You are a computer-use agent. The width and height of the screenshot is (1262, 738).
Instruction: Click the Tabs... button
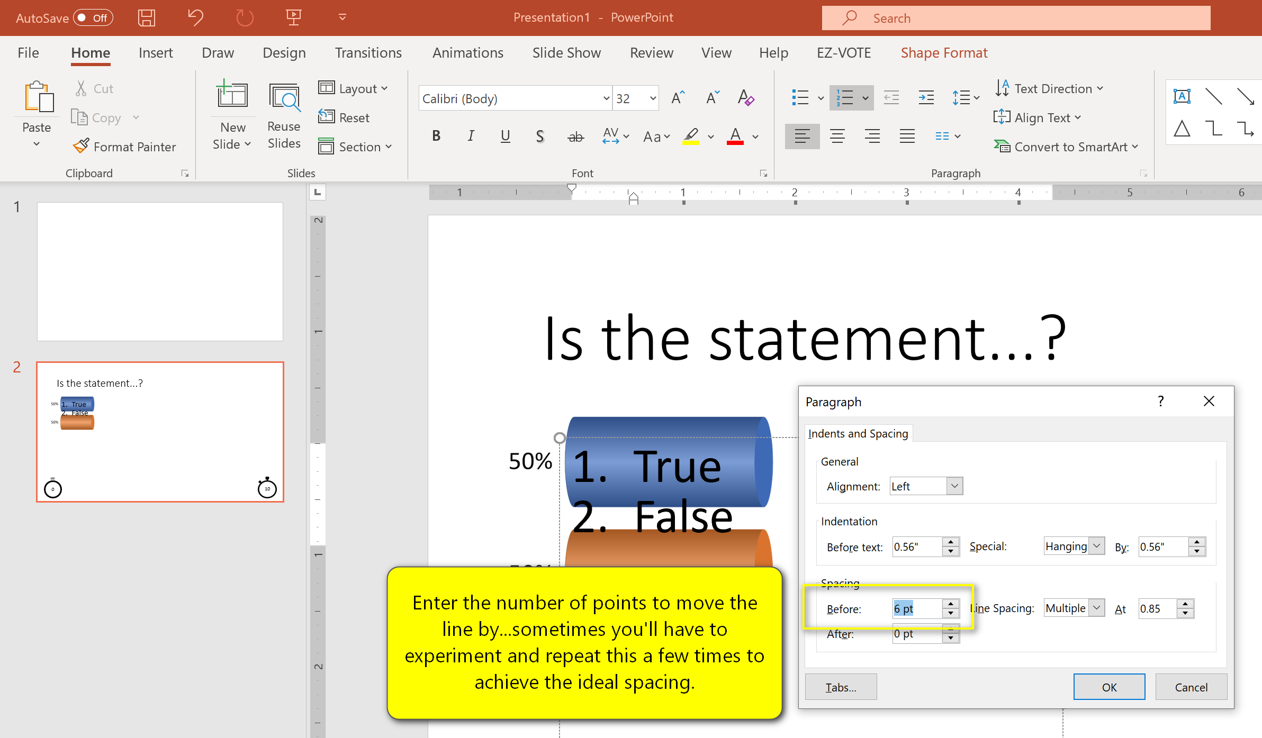click(841, 687)
